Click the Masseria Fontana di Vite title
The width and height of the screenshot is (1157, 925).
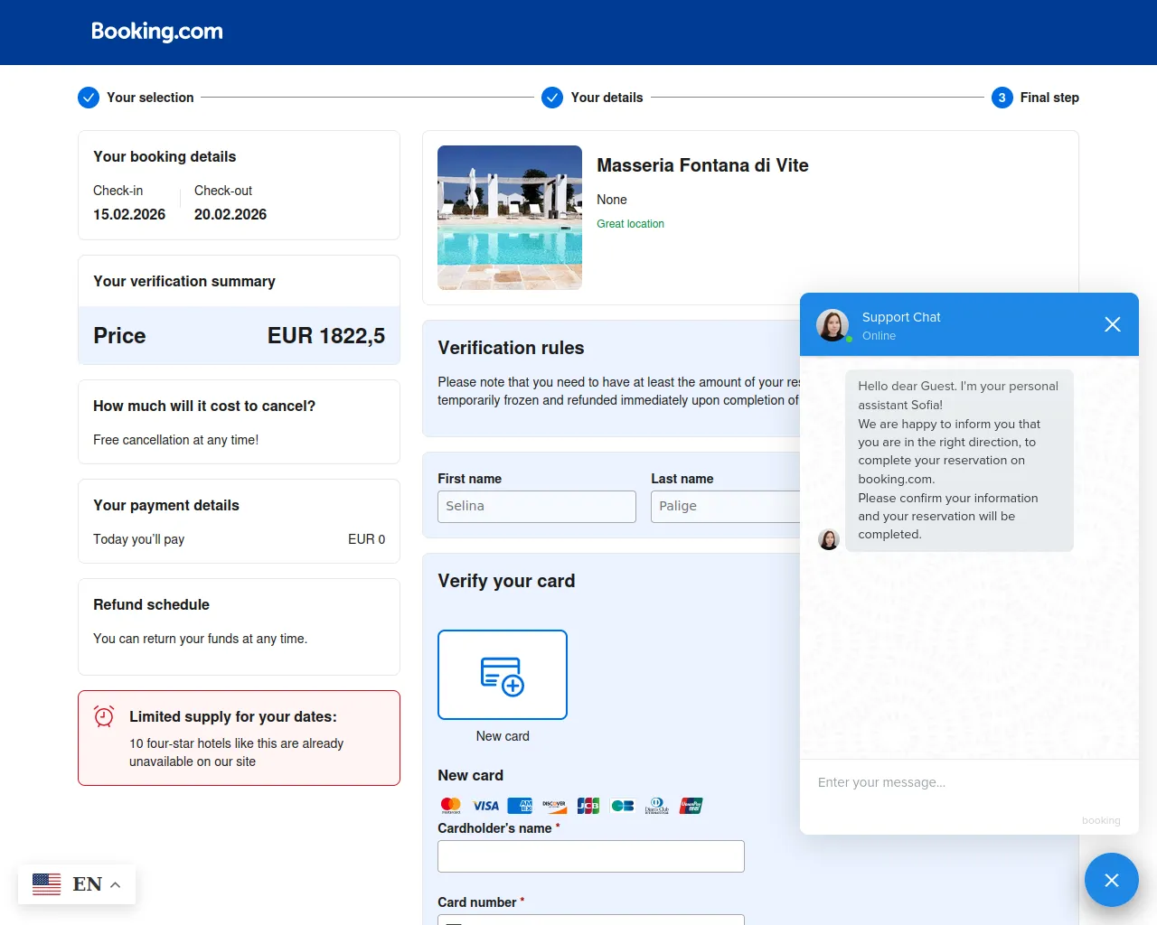[702, 165]
